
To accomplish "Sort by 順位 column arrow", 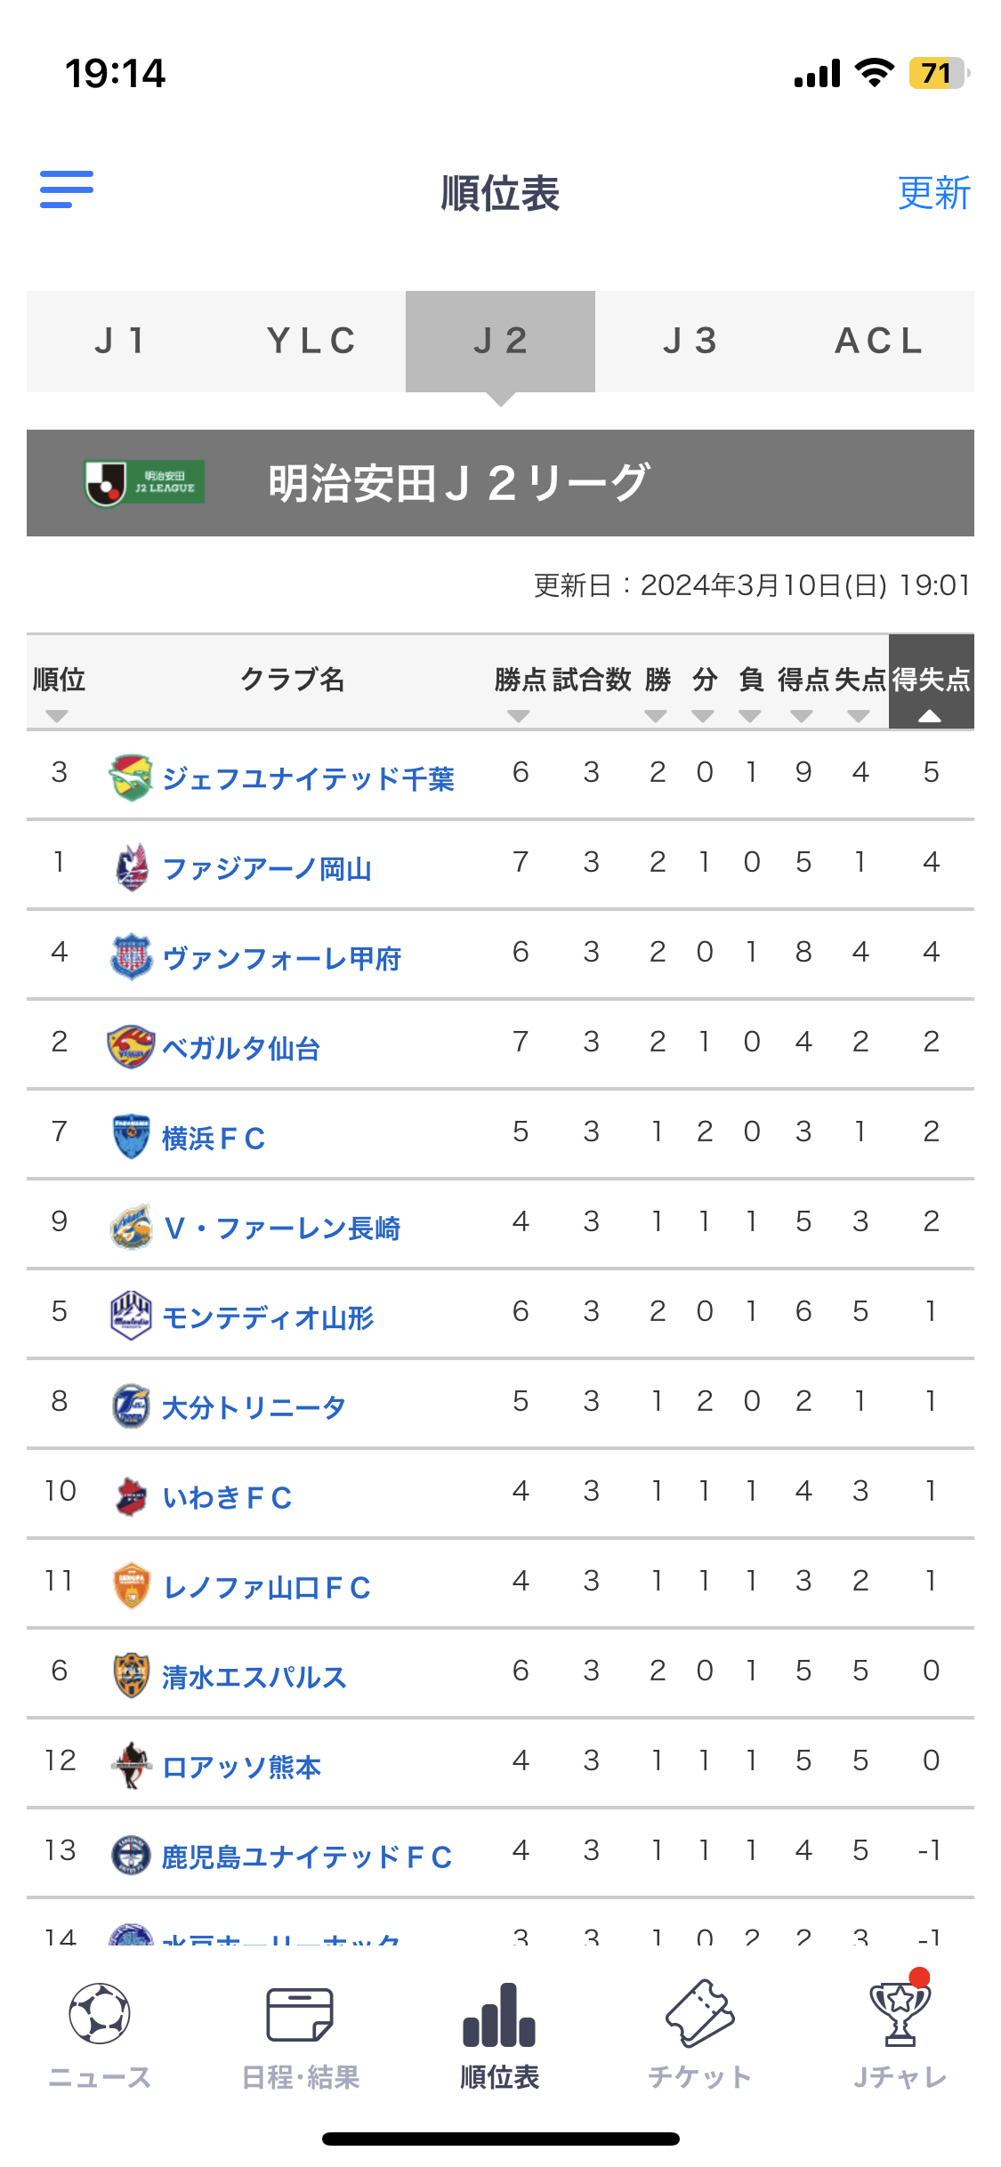I will coord(57,716).
